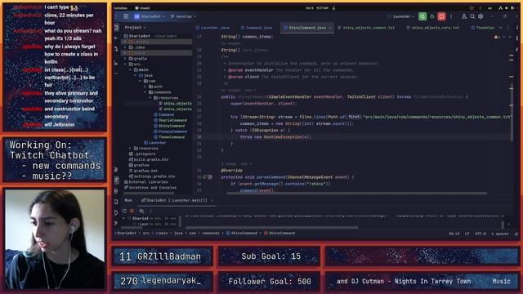Viewport: 523px width, 294px height.
Task: Expand the .idea folder
Action: point(126,47)
